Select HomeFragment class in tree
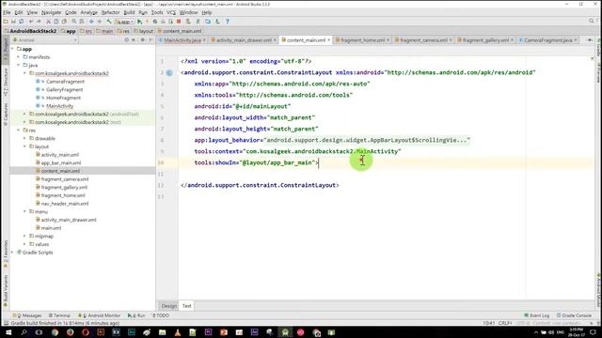The image size is (602, 338). coord(63,98)
